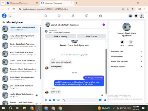Click Leonel's phone number message
148x111 pixels.
[x=55, y=92]
